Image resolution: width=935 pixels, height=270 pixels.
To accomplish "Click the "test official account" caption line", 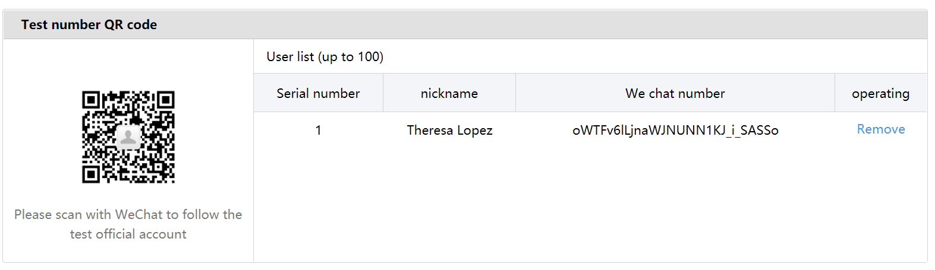I will pyautogui.click(x=128, y=234).
